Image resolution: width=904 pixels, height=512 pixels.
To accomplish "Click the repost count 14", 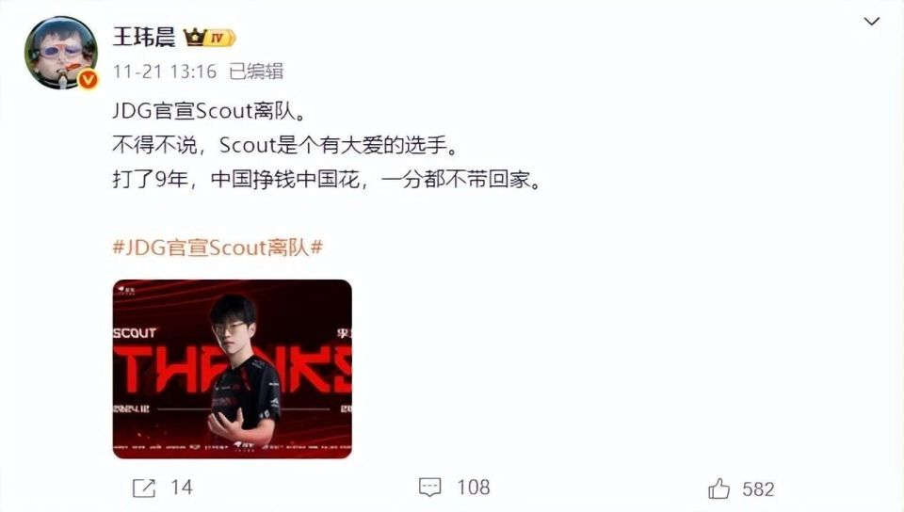I will pos(182,488).
